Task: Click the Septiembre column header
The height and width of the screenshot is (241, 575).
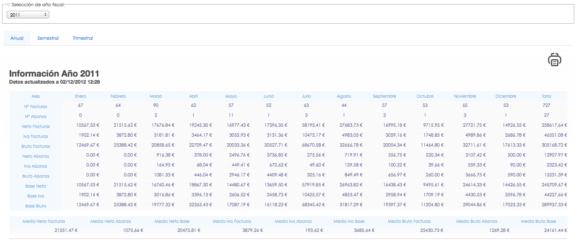Action: pos(384,96)
